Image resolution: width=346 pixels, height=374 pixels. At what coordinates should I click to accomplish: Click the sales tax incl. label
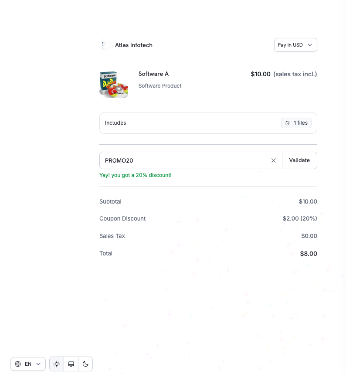[295, 74]
